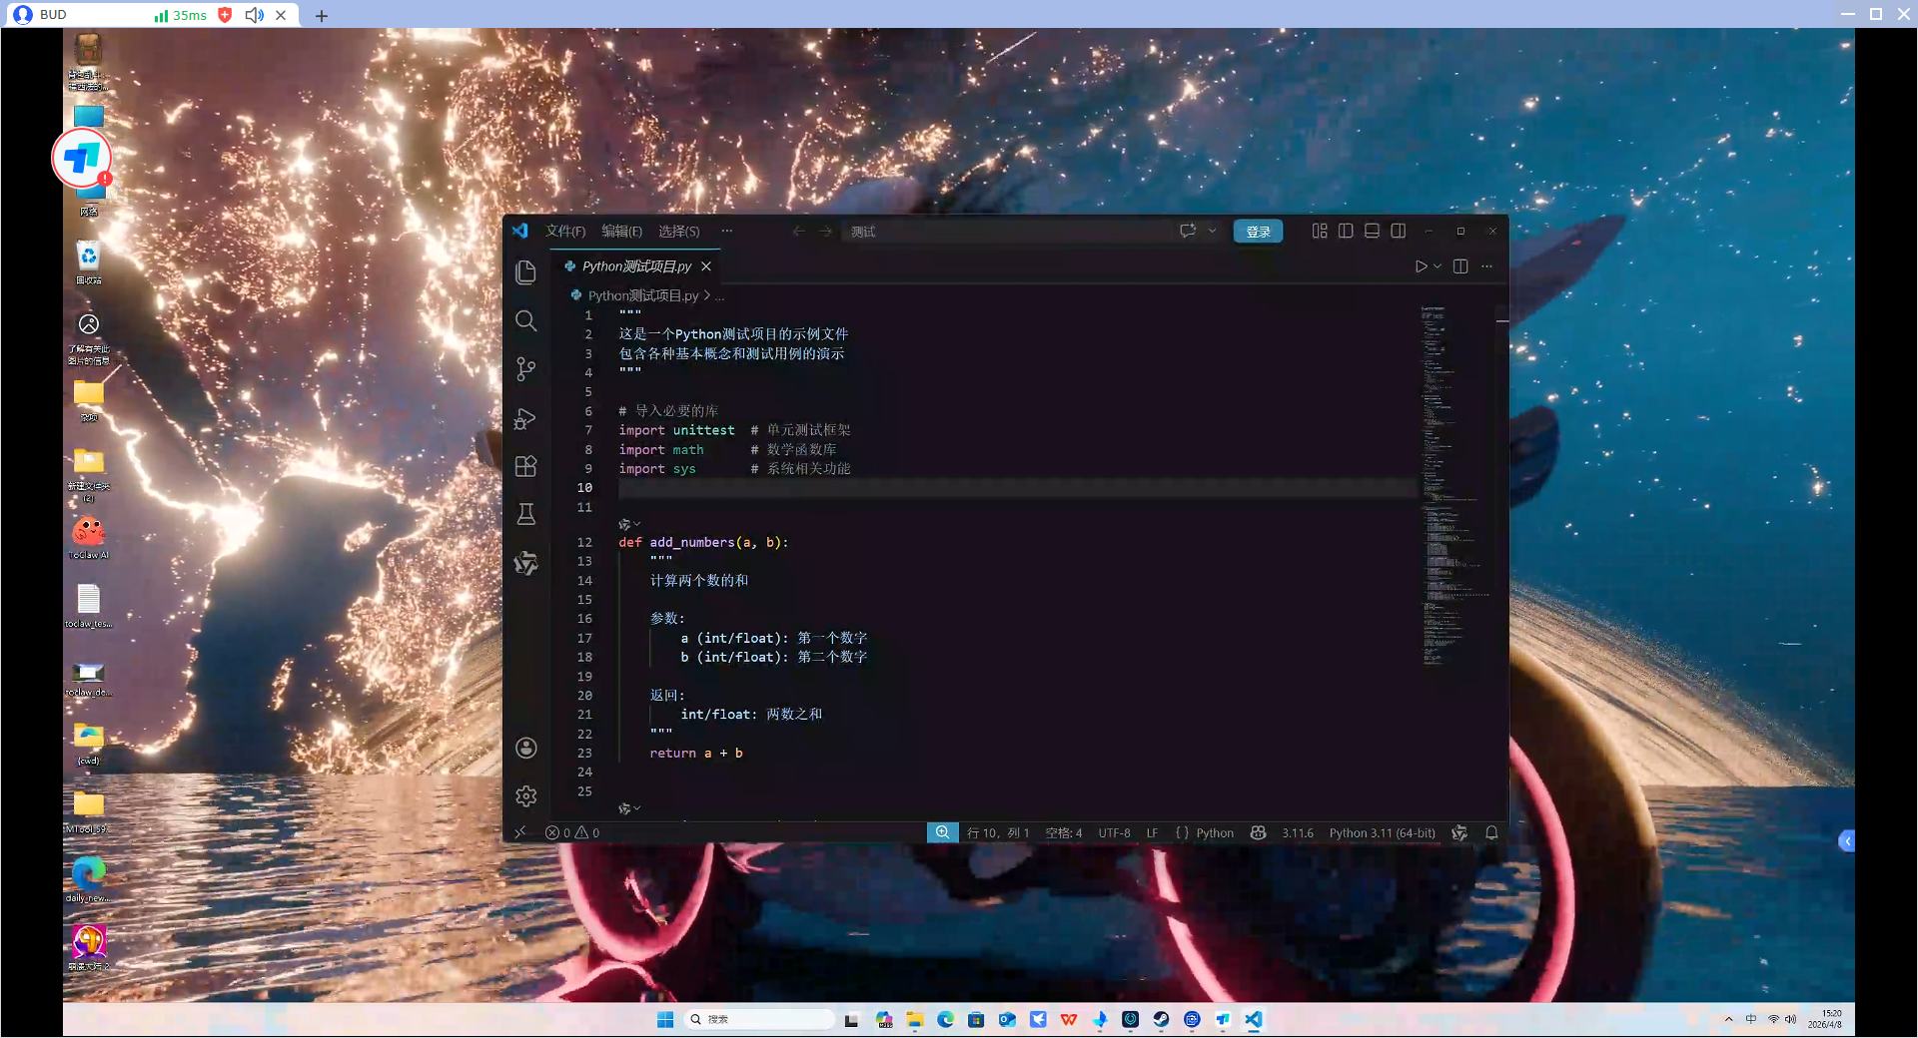The width and height of the screenshot is (1918, 1038).
Task: Open the Manage gear in the activity bar
Action: point(525,795)
